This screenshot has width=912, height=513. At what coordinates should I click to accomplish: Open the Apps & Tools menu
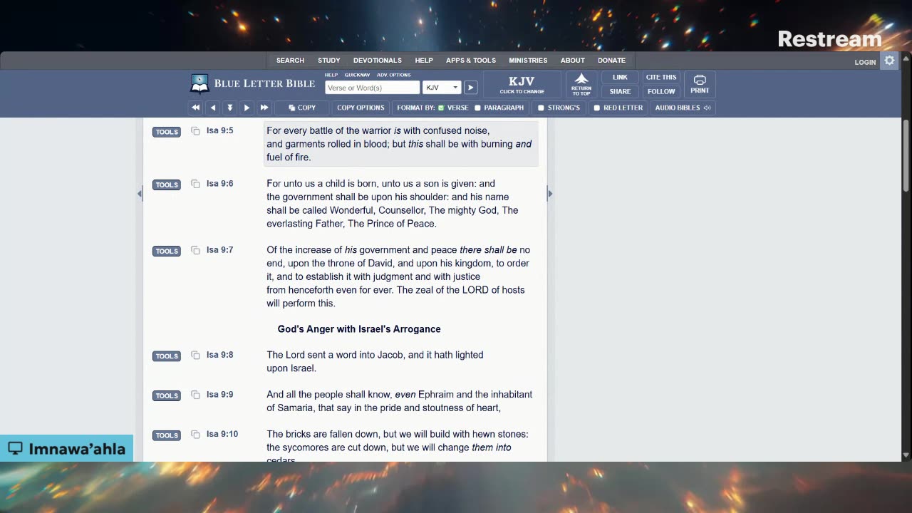coord(471,61)
